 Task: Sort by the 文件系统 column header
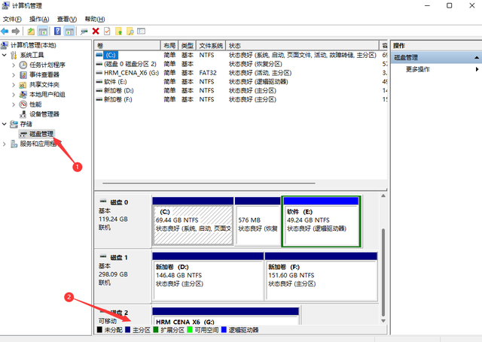(211, 46)
